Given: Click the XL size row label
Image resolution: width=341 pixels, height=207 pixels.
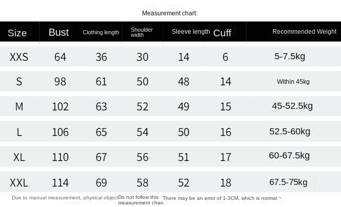Looking at the screenshot, I should coord(19,157).
